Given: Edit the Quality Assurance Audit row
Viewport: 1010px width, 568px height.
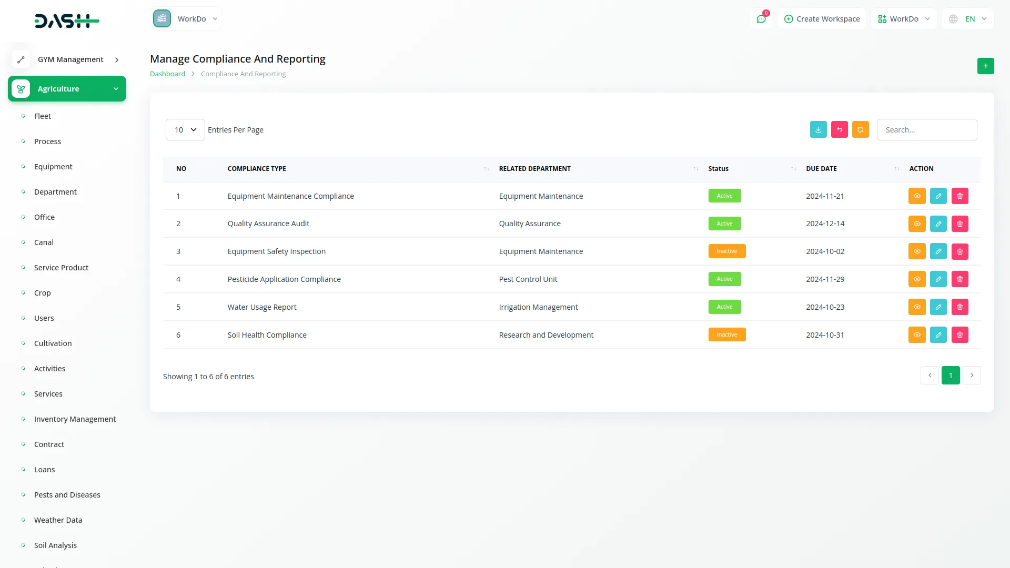Looking at the screenshot, I should pos(938,224).
